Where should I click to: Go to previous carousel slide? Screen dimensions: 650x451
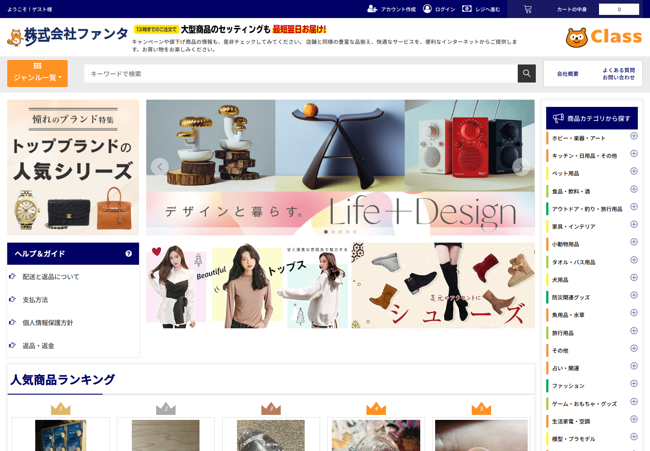click(x=160, y=167)
